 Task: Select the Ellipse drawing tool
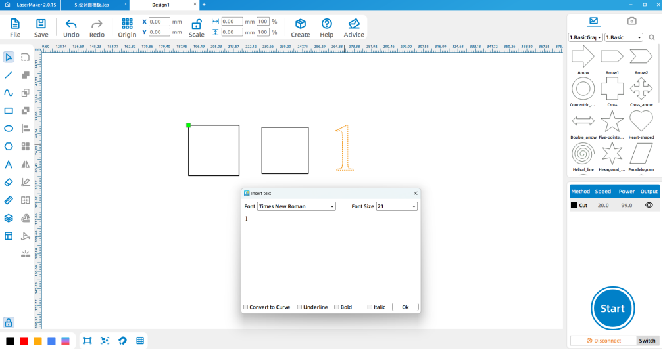point(9,129)
